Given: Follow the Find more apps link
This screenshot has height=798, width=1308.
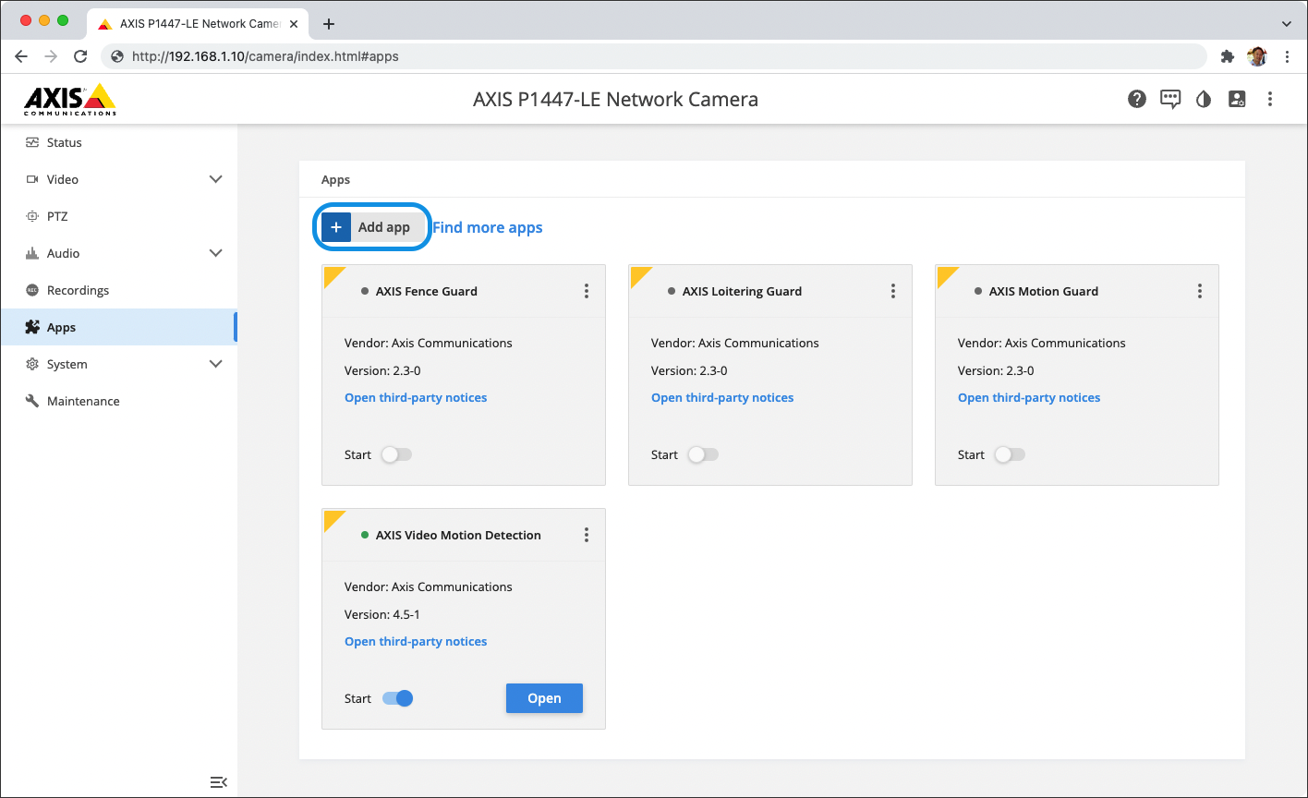Looking at the screenshot, I should click(x=488, y=227).
